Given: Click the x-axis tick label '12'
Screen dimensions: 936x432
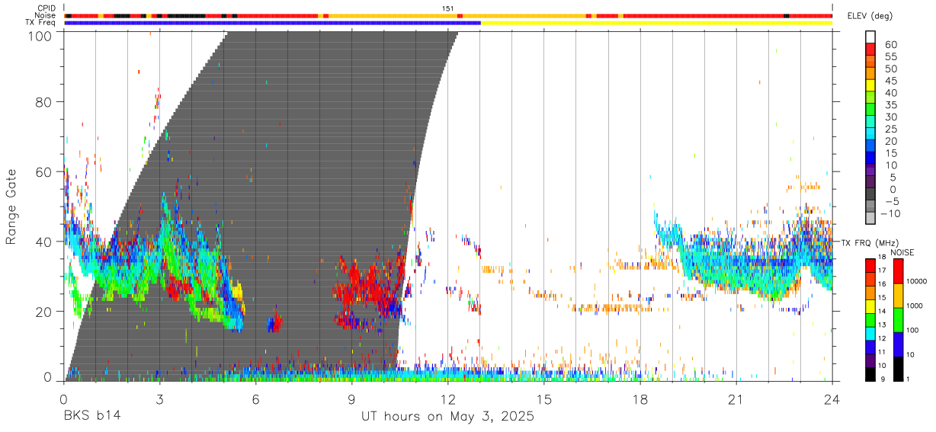Looking at the screenshot, I should pyautogui.click(x=448, y=399).
